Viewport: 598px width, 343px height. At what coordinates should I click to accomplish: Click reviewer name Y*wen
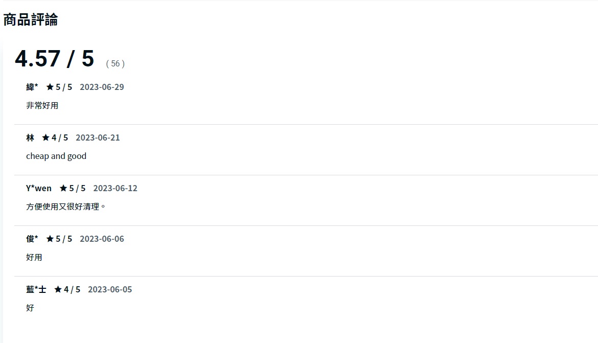click(x=39, y=188)
